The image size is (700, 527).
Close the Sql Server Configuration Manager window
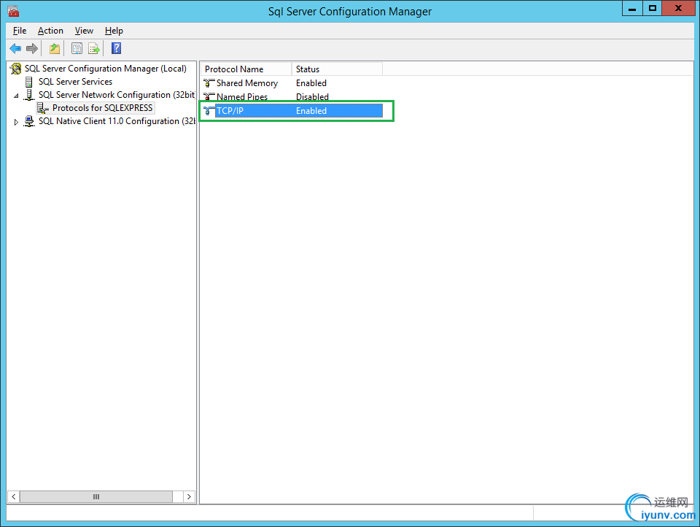[x=678, y=9]
